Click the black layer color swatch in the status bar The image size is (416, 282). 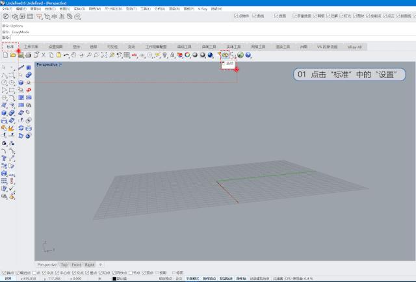coord(114,278)
